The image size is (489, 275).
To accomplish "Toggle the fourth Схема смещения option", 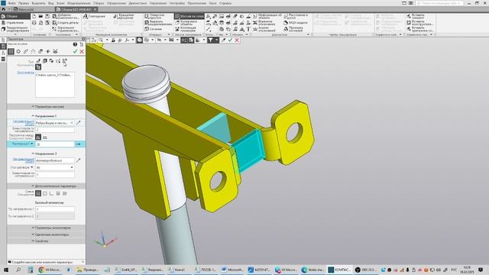I will coord(58,193).
